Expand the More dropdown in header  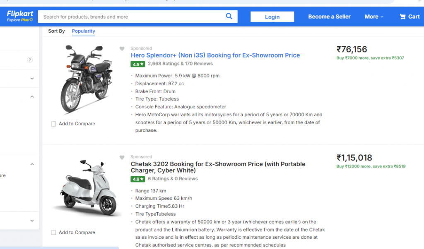point(374,17)
